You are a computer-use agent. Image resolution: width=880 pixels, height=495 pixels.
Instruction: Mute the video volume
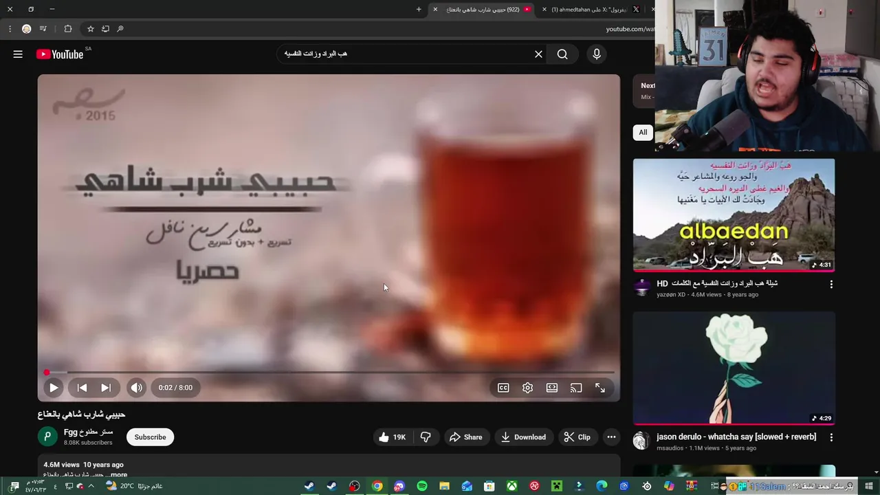point(137,388)
